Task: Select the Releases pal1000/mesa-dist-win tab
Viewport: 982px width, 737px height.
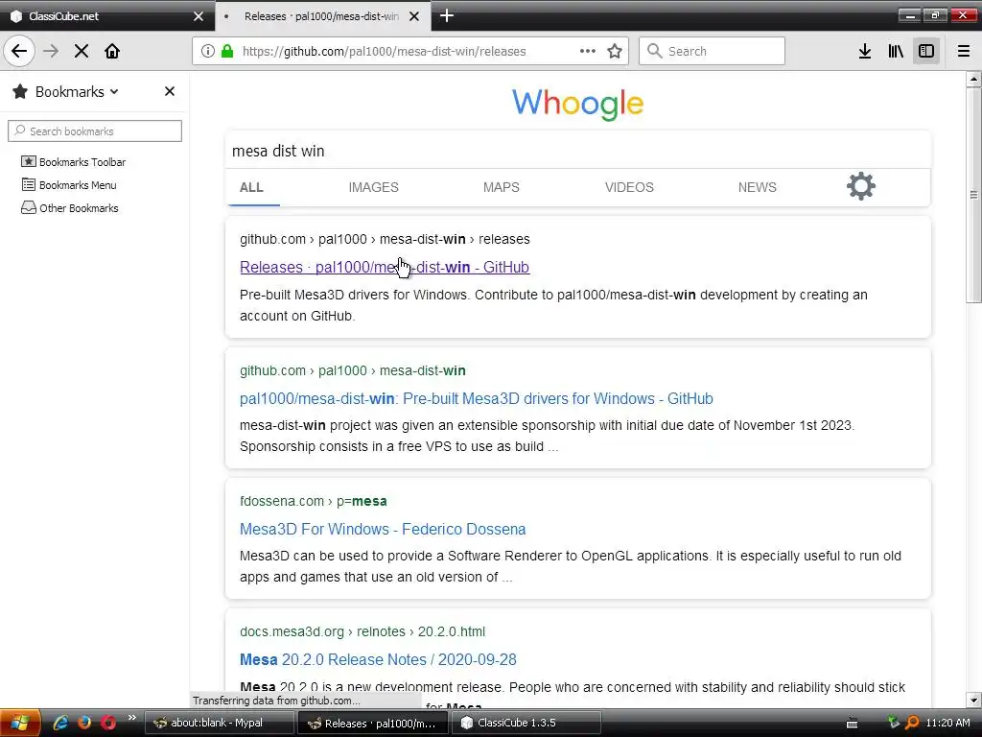Action: click(x=321, y=16)
